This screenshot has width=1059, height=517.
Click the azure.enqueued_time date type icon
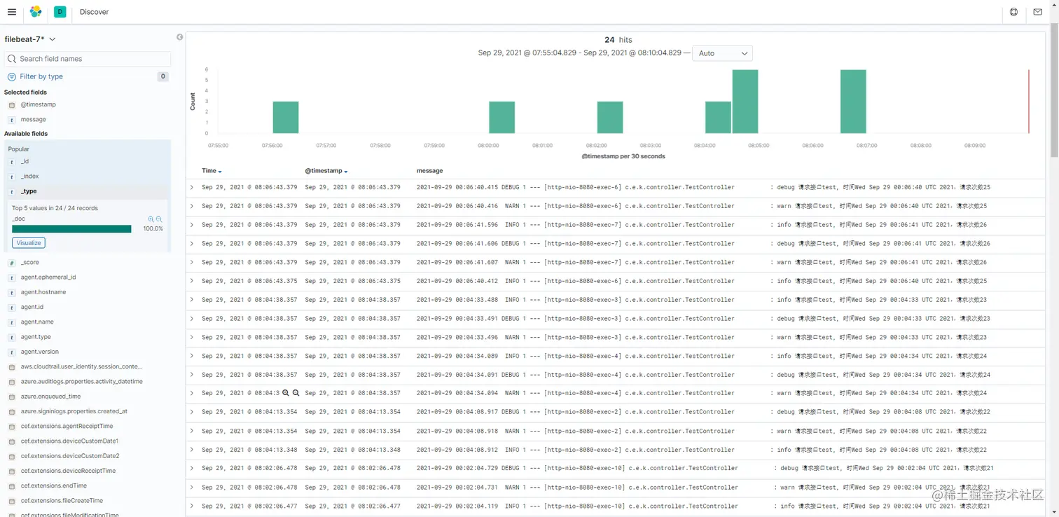pos(12,397)
